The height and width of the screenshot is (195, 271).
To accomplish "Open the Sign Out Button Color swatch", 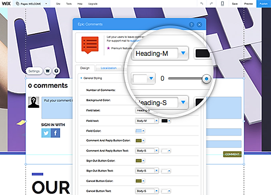I will pyautogui.click(x=140, y=161).
